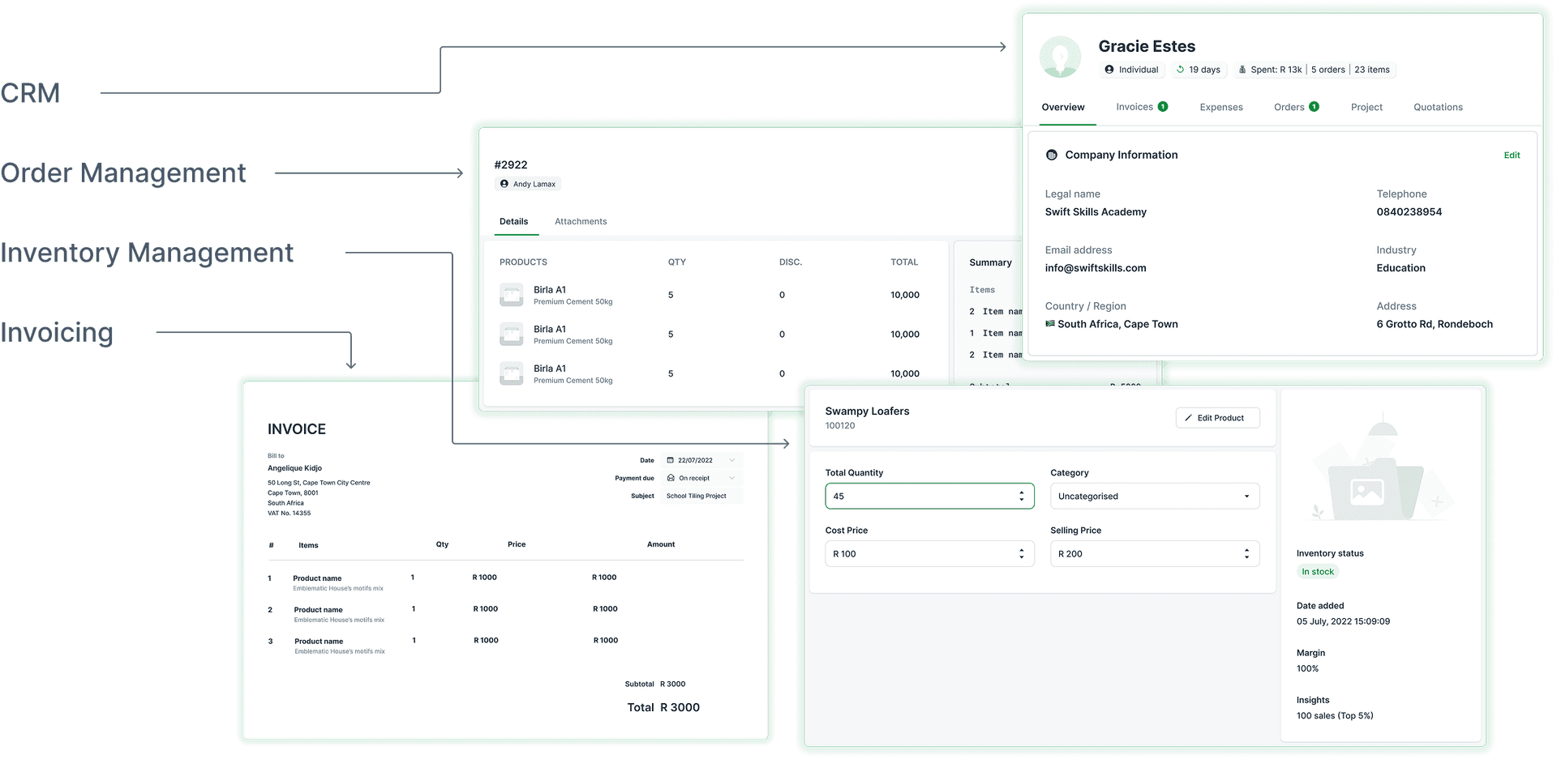
Task: Click the envelope icon beside On receipt
Action: 670,478
